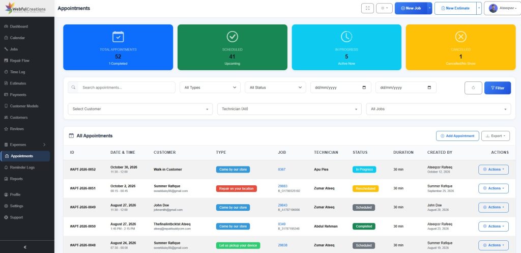The image size is (521, 253).
Task: Collapse the sidebar with the chevron
Action: coord(25,247)
